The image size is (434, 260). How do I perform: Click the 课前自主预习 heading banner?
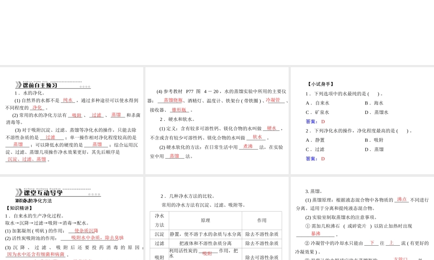tap(53, 85)
